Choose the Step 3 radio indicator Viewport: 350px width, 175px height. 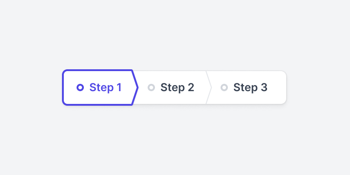click(224, 87)
